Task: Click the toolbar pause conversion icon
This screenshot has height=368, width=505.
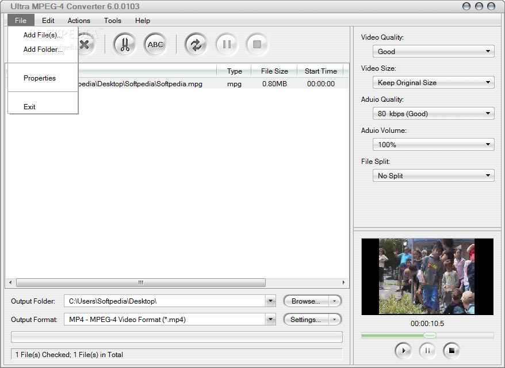Action: click(227, 44)
